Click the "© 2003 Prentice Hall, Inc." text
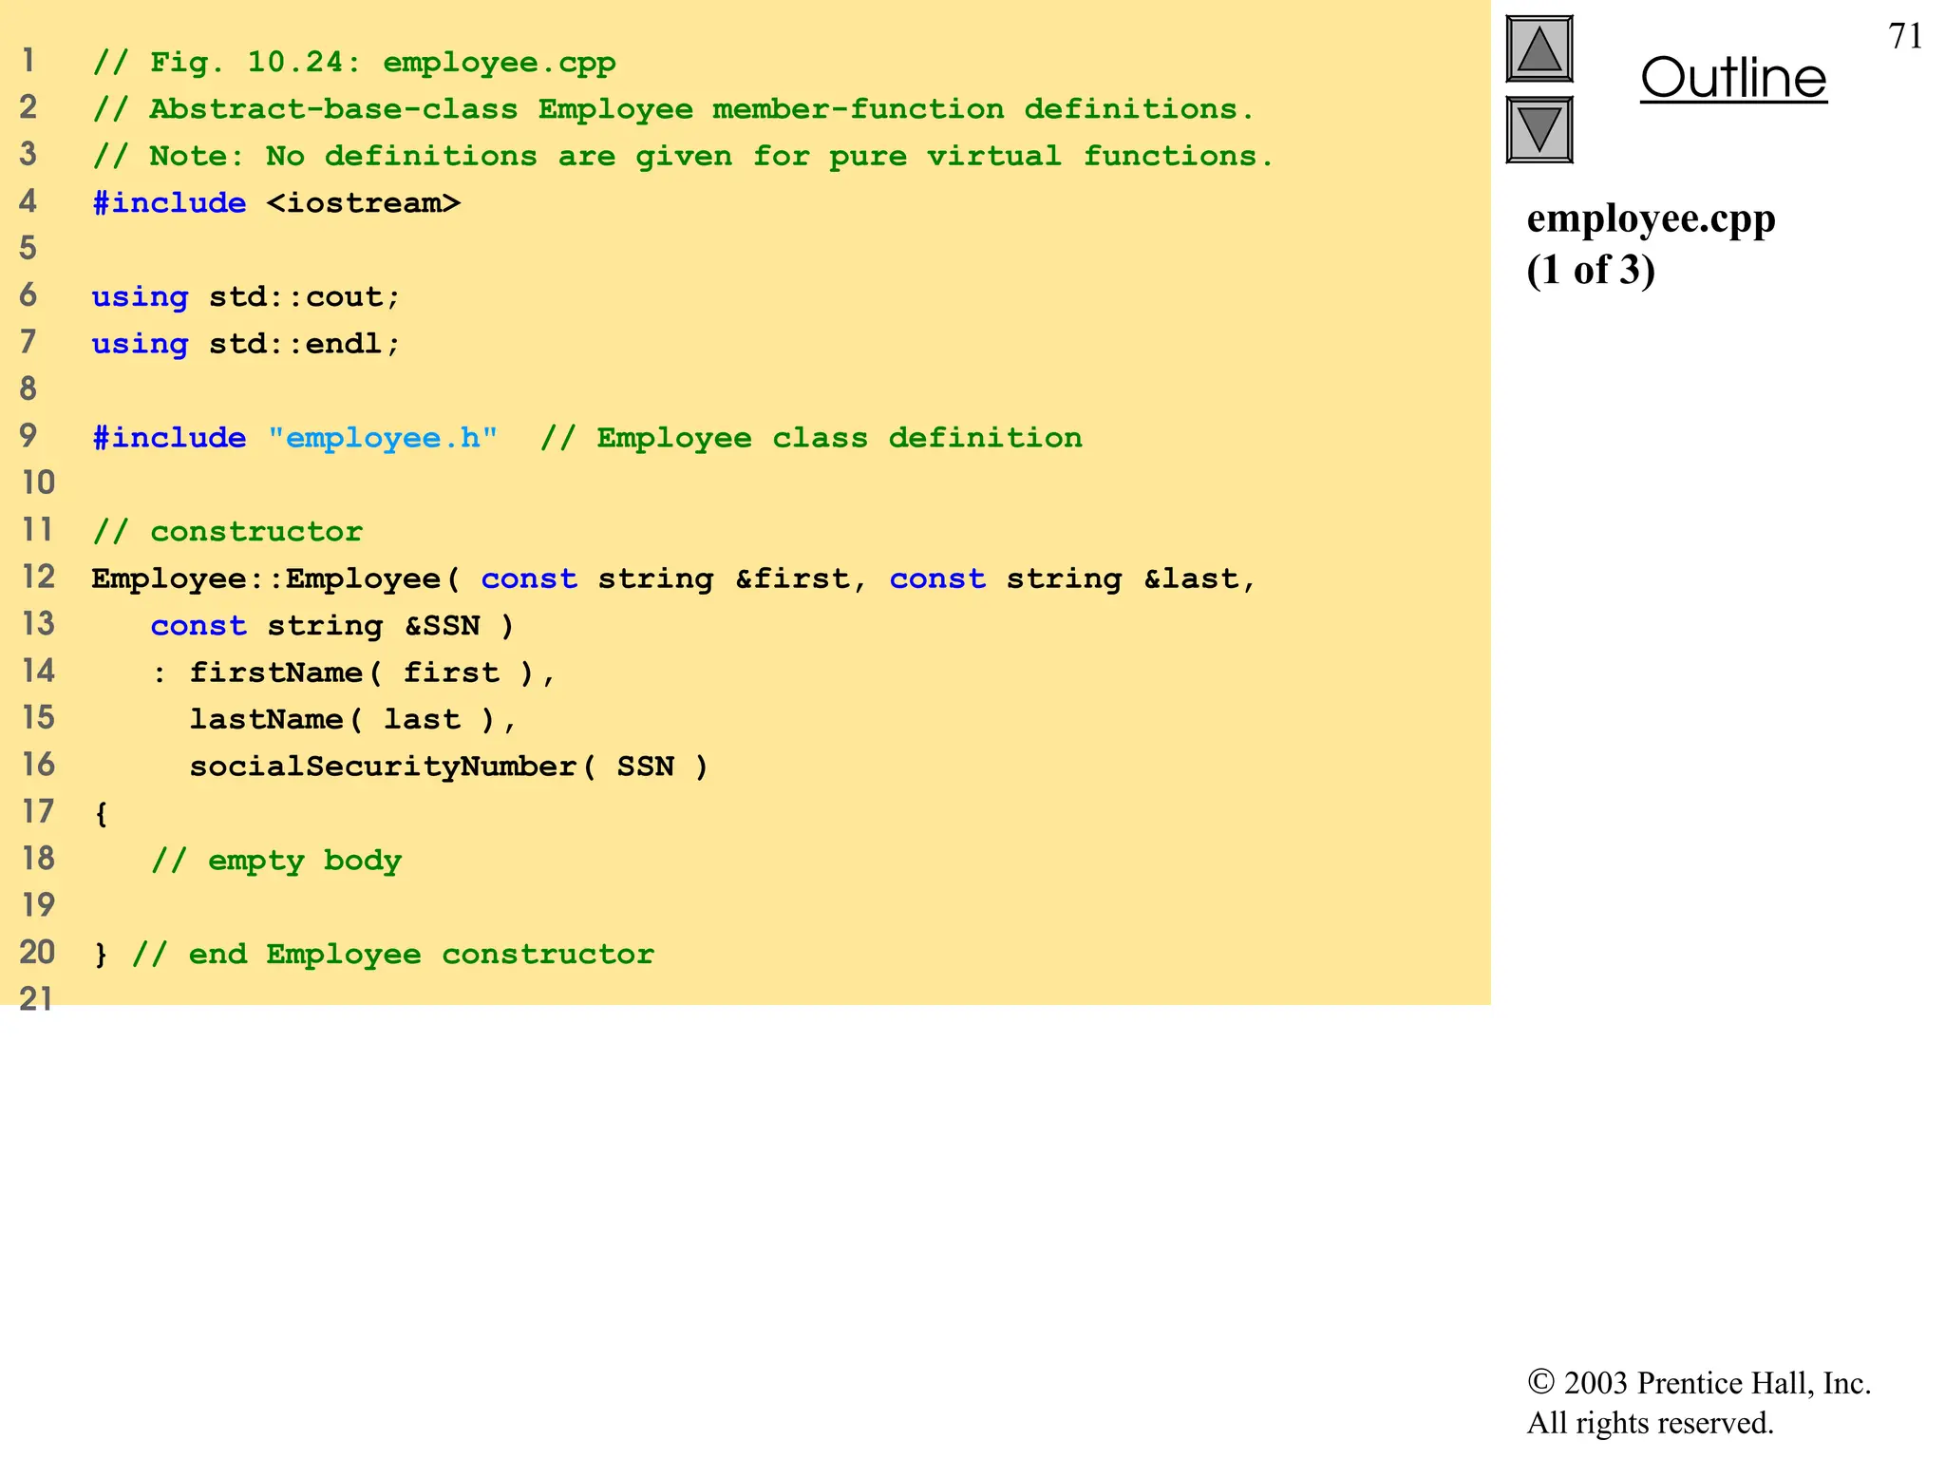The image size is (1945, 1459). pyautogui.click(x=1699, y=1383)
